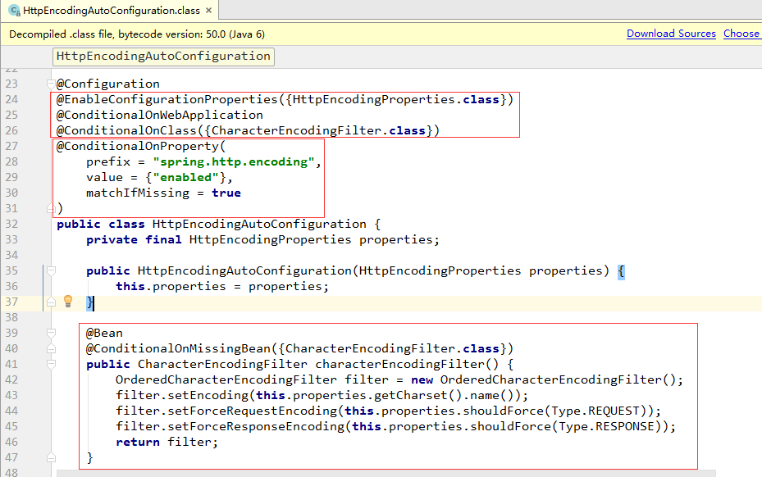The width and height of the screenshot is (762, 477).
Task: Click characterEncodingFilter() method name
Action: tap(407, 365)
